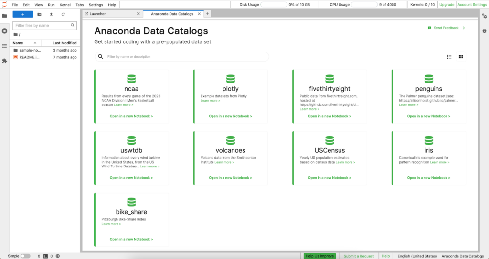
Task: Open the Settings menu
Action: click(x=96, y=5)
